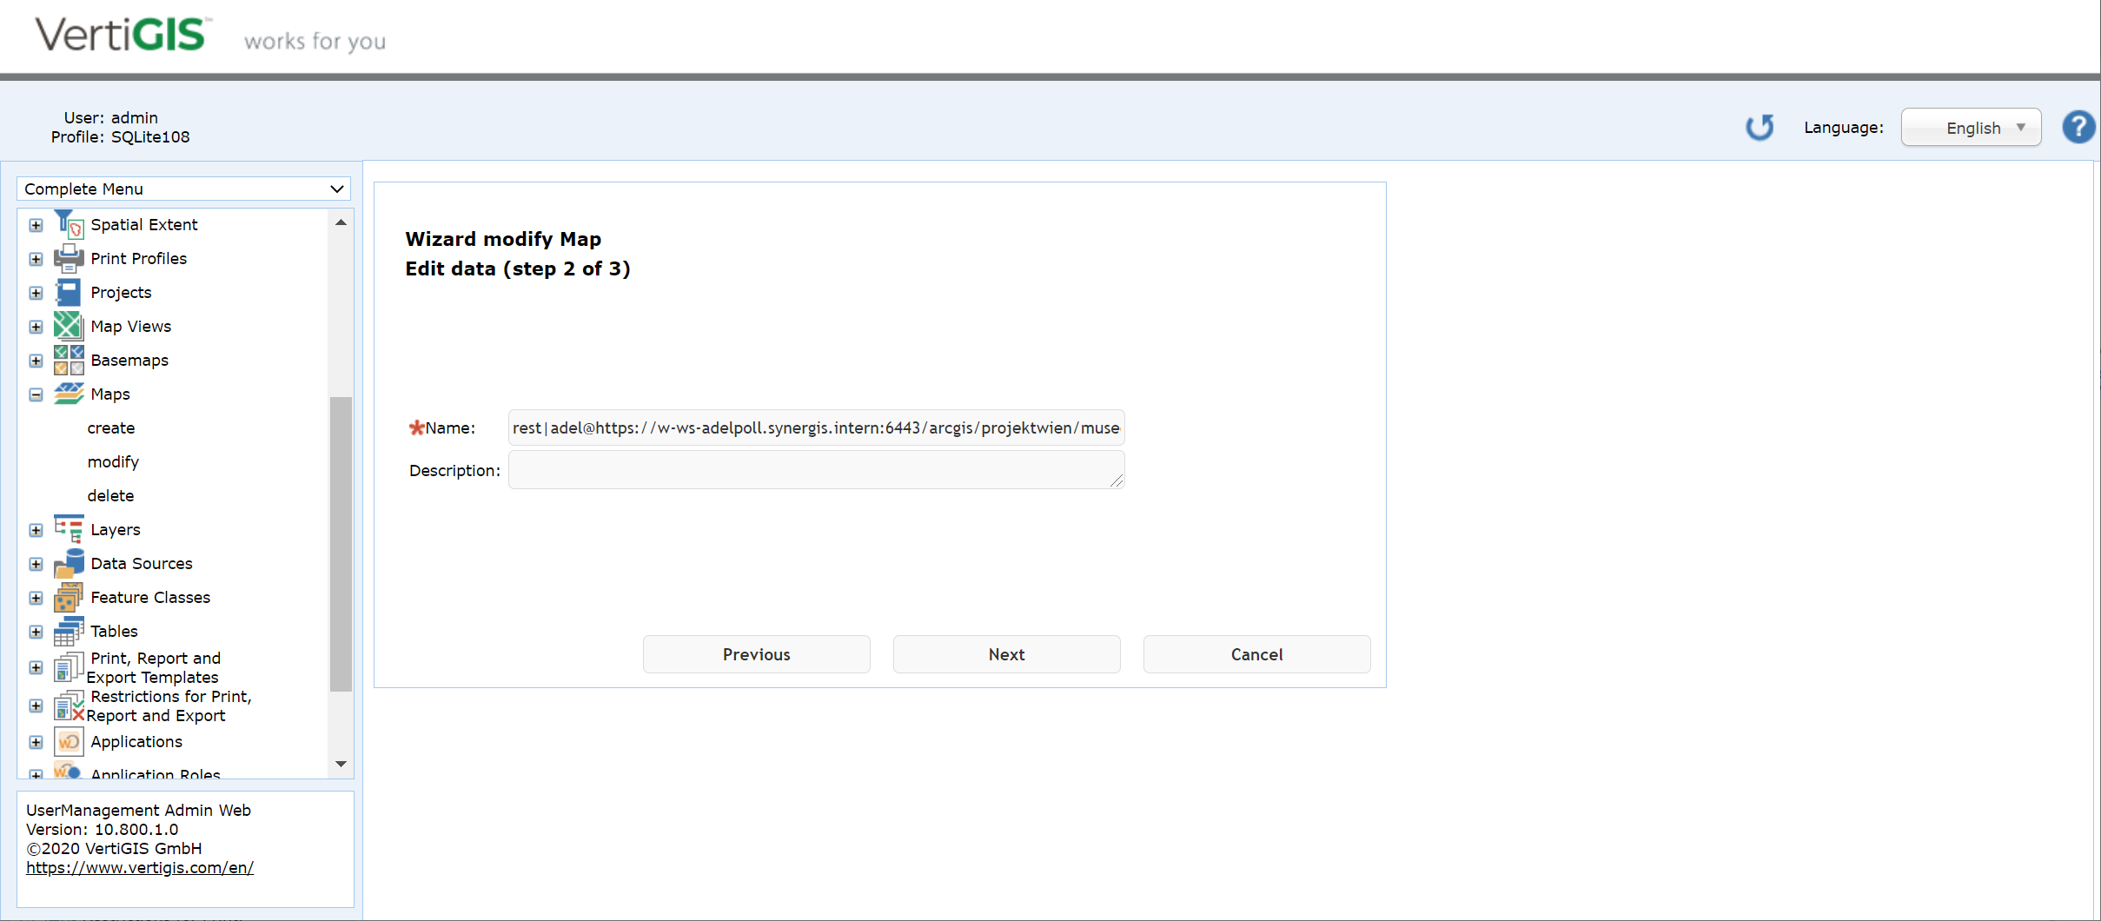The width and height of the screenshot is (2101, 921).
Task: Click the Maps stacked-layers icon
Action: 69,394
